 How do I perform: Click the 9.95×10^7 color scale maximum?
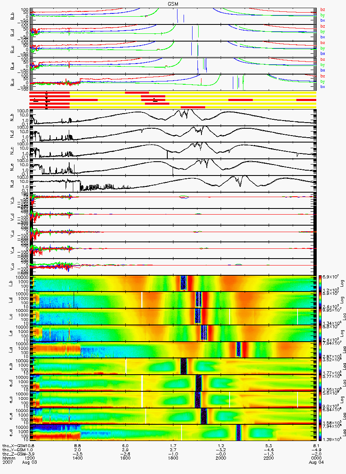tap(331, 310)
